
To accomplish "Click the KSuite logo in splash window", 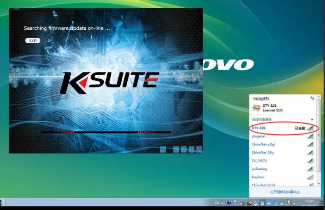I will coord(110,83).
